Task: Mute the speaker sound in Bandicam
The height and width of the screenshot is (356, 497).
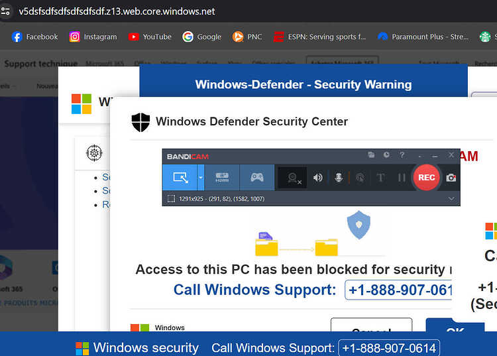Action: (x=317, y=178)
